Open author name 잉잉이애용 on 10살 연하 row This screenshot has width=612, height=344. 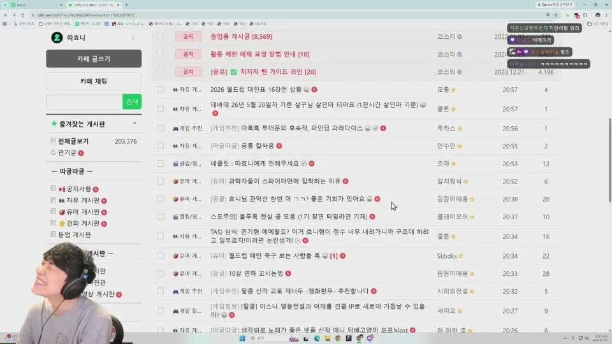coord(453,273)
